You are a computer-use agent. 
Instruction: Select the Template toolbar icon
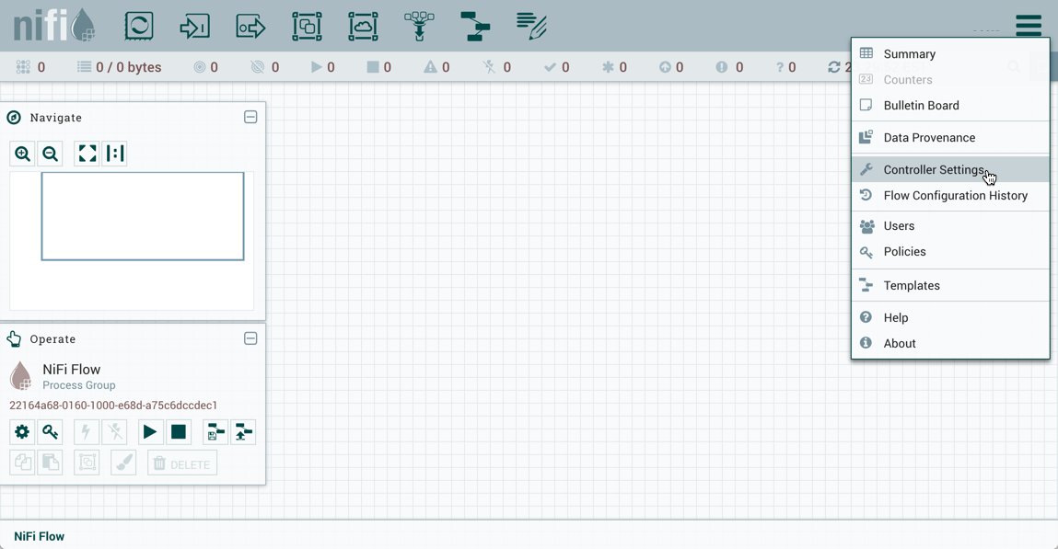[475, 26]
